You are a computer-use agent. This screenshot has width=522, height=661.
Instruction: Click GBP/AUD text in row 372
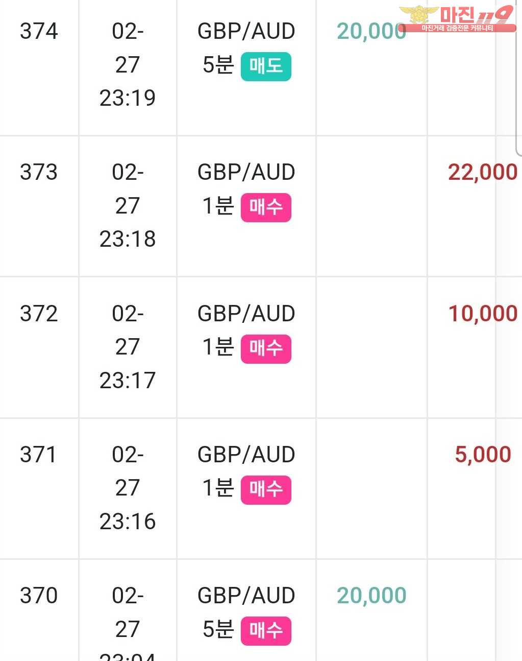tap(246, 314)
